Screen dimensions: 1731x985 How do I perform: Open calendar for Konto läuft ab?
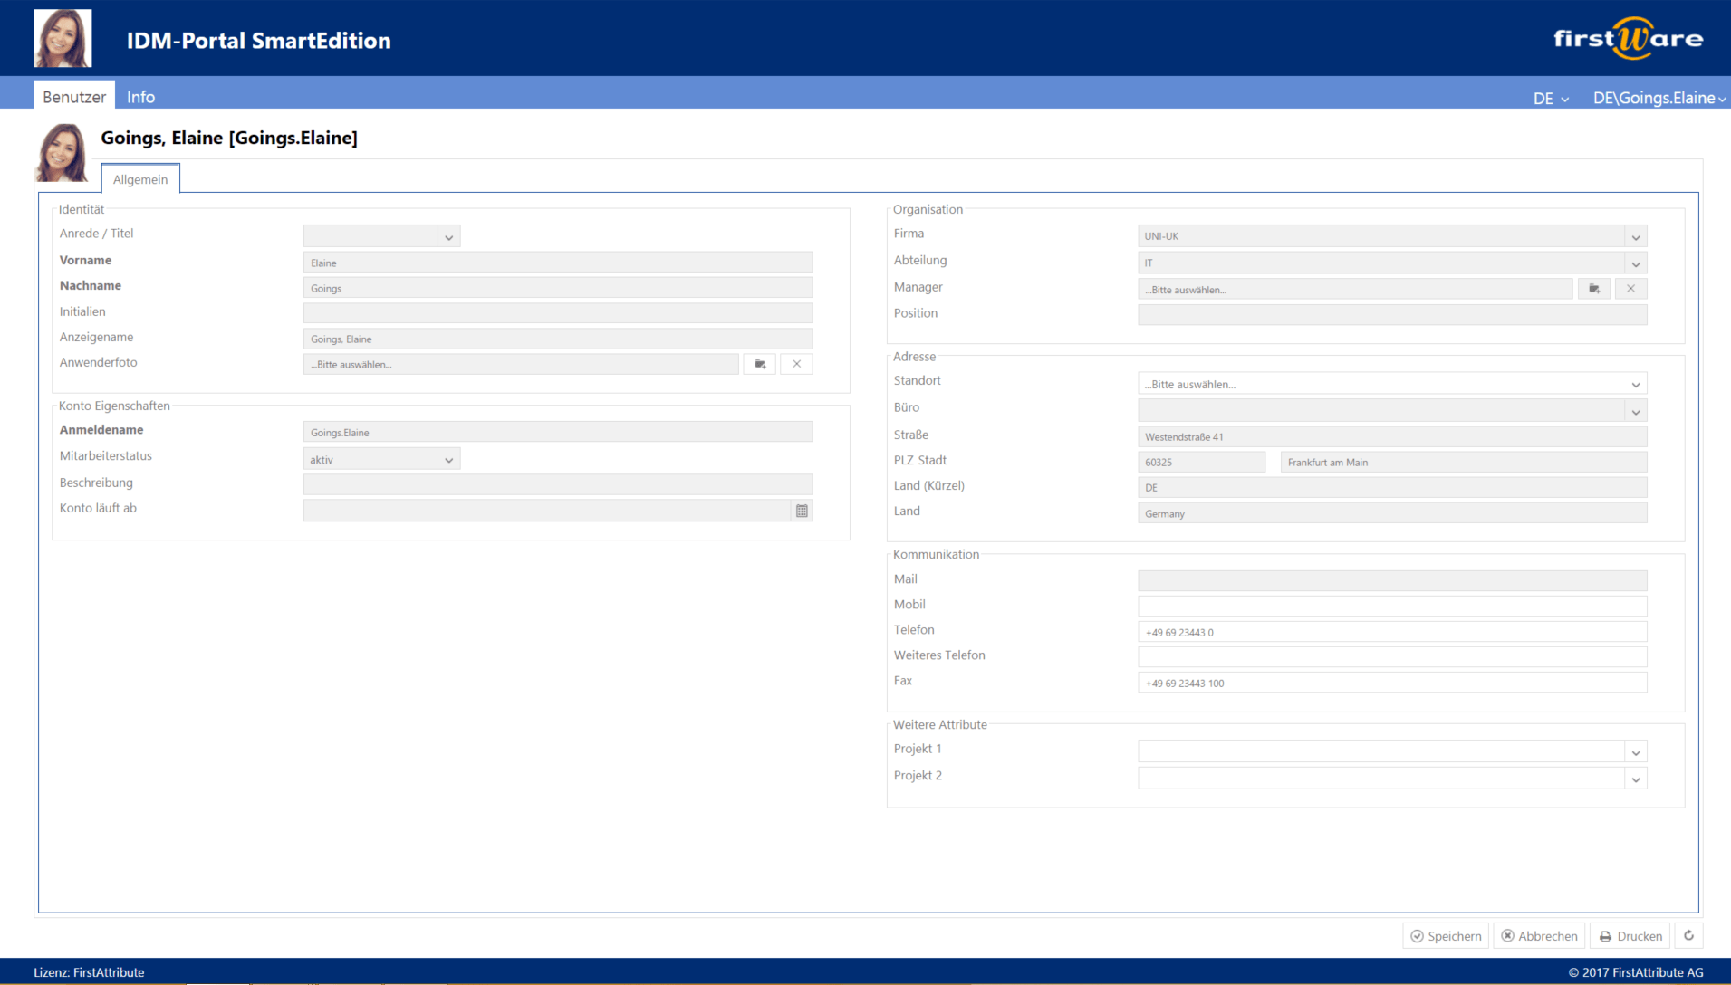[802, 511]
